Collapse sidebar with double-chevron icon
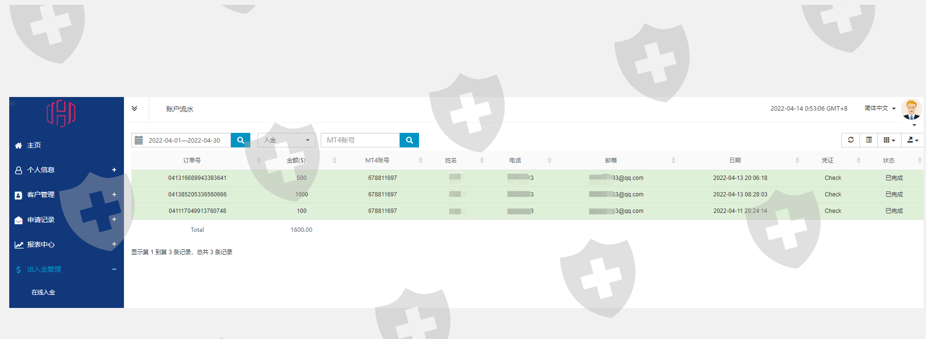The image size is (926, 339). click(x=135, y=109)
